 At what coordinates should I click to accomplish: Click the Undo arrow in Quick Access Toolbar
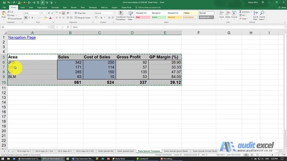[x=9, y=2]
